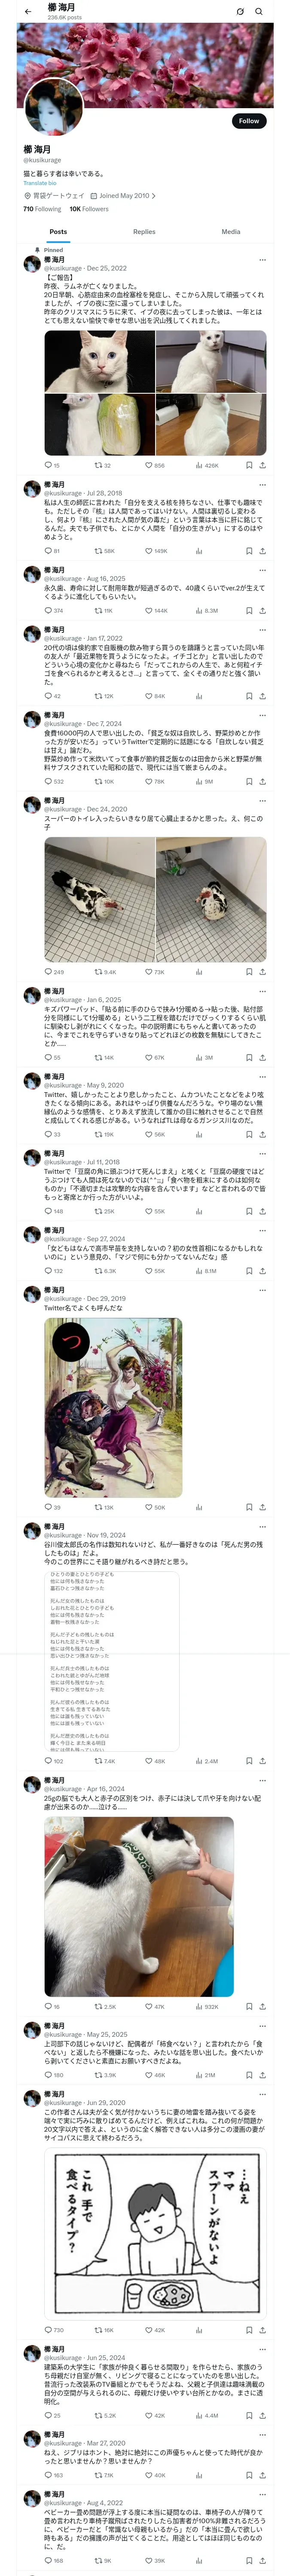The image size is (290, 2576).
Task: Click the Translate bio link
Action: coord(40,183)
